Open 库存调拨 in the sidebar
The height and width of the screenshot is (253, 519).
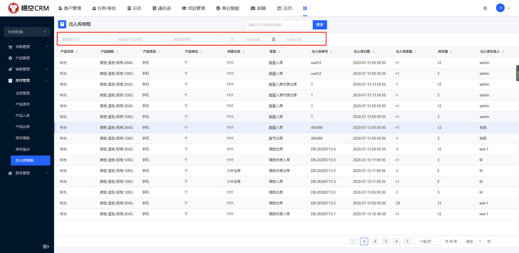pos(23,138)
